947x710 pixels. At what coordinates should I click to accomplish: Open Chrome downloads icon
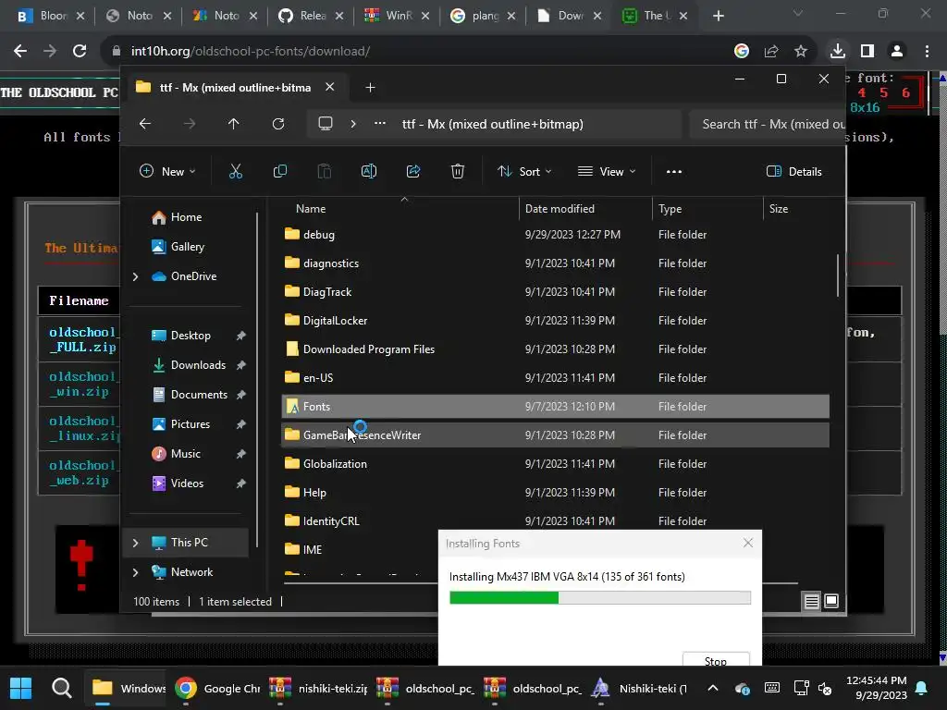tap(838, 52)
